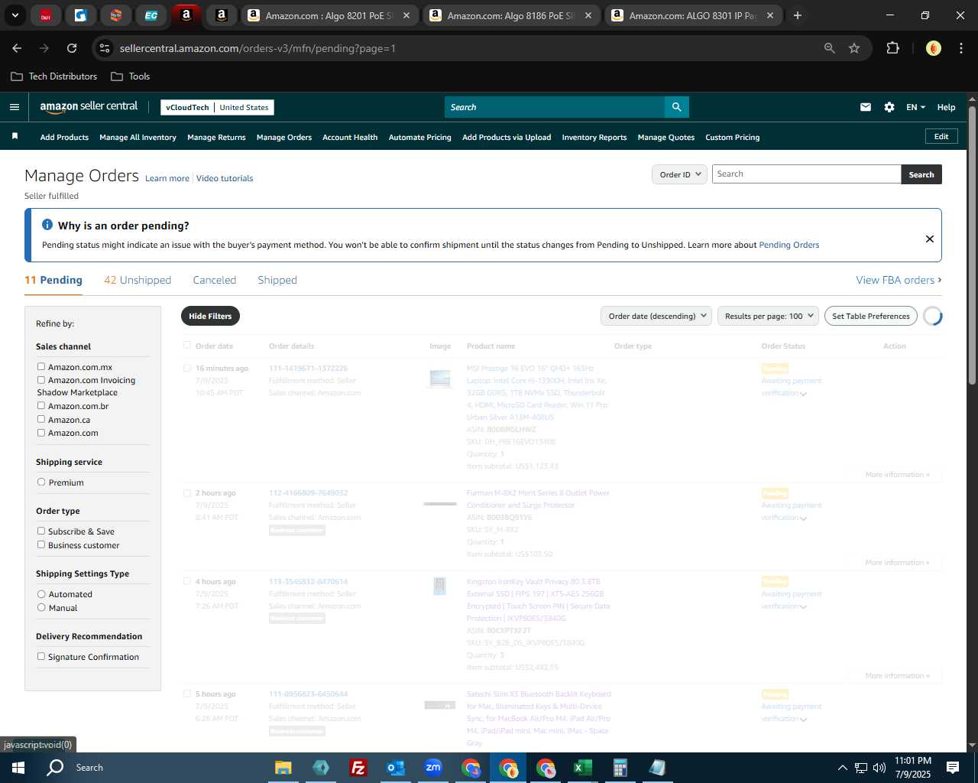Open the tab search dropdown arrow
Screen dimensions: 978x783
point(15,15)
